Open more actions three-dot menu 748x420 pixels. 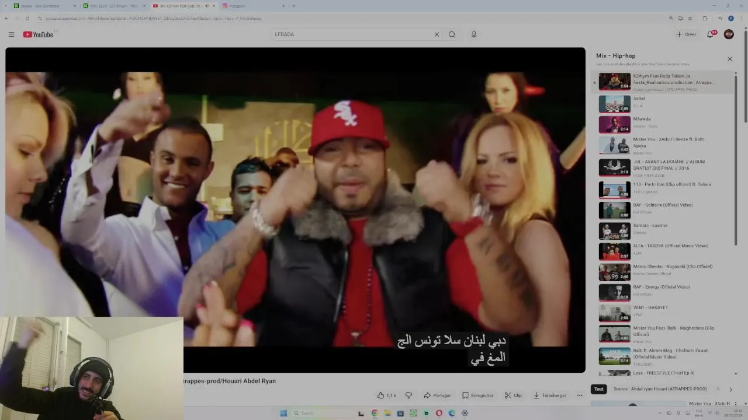coord(580,395)
